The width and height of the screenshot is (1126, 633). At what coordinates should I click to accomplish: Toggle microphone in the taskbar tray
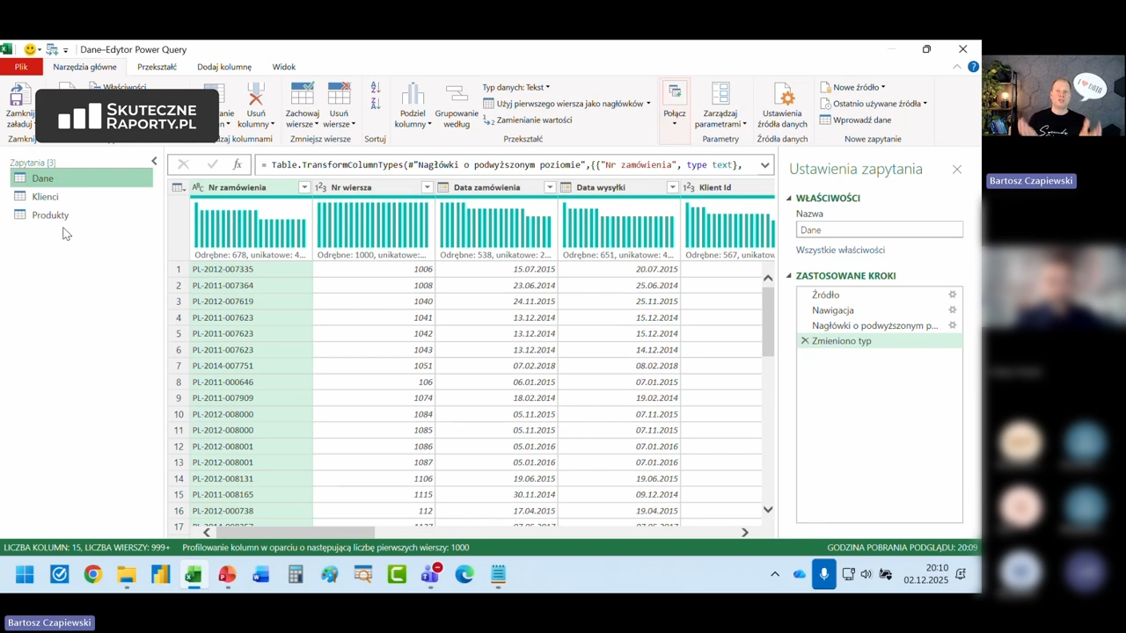click(x=823, y=574)
